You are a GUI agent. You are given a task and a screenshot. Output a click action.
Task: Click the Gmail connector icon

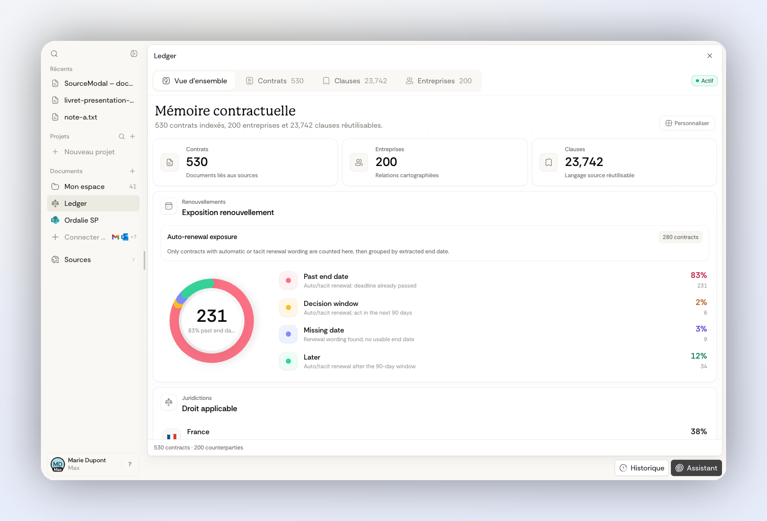(x=116, y=237)
